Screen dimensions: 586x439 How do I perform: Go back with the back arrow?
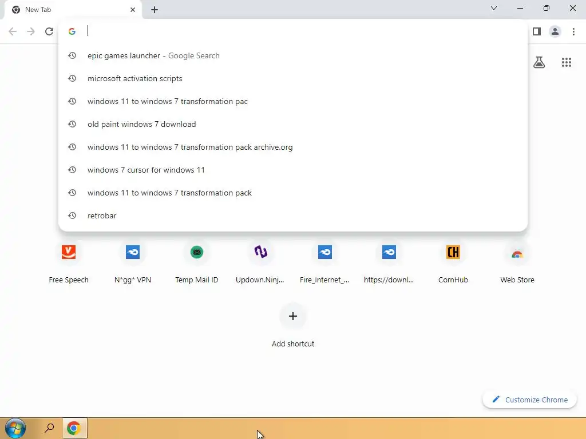tap(13, 31)
